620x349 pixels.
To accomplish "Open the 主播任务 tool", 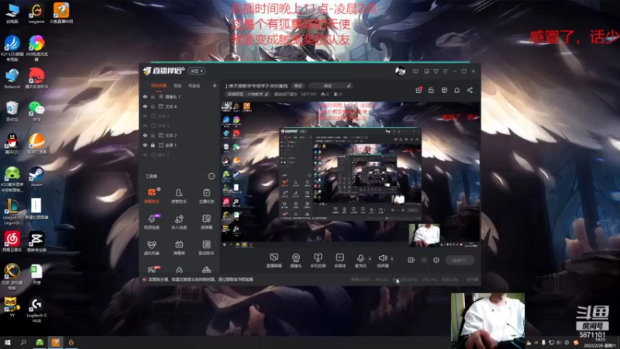I will (x=206, y=196).
